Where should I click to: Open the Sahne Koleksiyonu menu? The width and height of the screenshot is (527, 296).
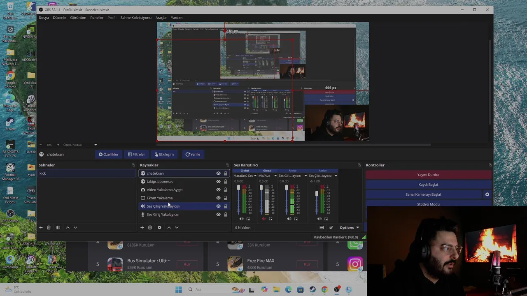136,18
